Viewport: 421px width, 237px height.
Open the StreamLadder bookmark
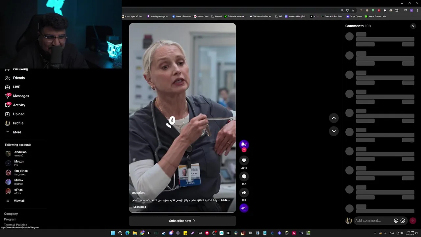(296, 16)
